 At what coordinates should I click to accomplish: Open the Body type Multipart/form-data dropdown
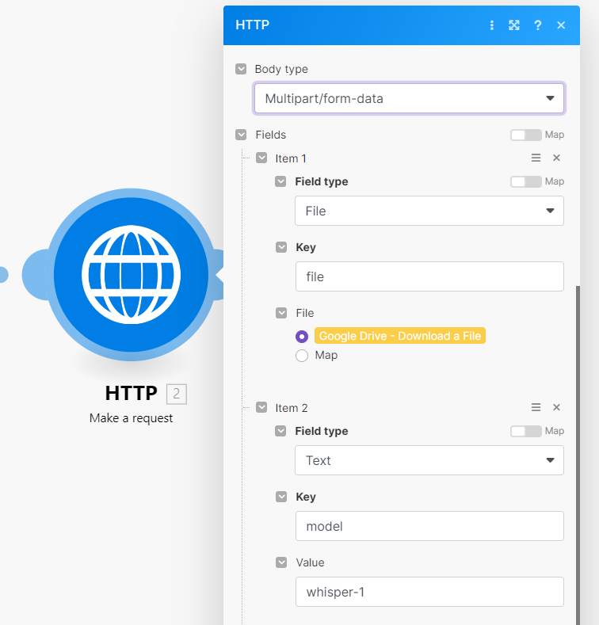[x=409, y=98]
